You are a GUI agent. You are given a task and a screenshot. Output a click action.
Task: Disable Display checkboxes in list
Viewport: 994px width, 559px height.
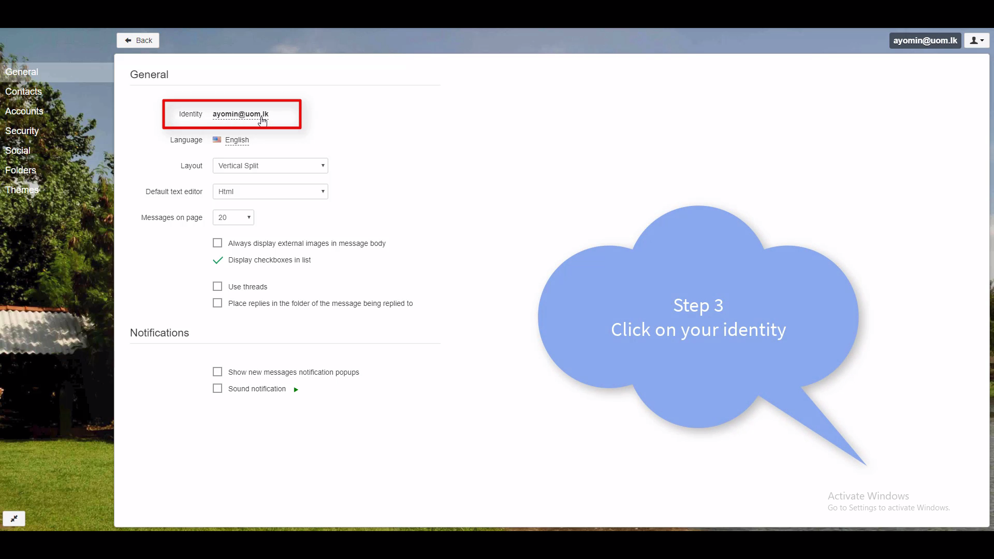coord(218,260)
